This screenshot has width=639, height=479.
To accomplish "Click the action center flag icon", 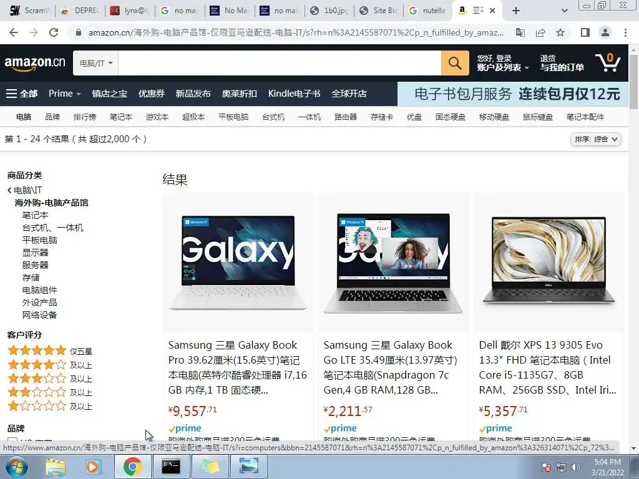I will pos(546,467).
